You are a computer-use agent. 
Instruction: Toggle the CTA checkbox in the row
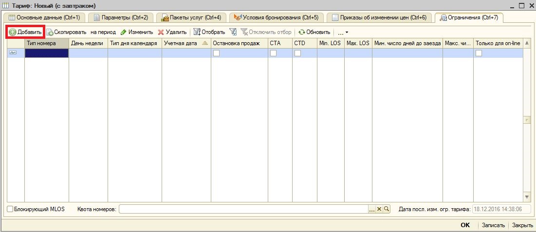pyautogui.click(x=273, y=53)
